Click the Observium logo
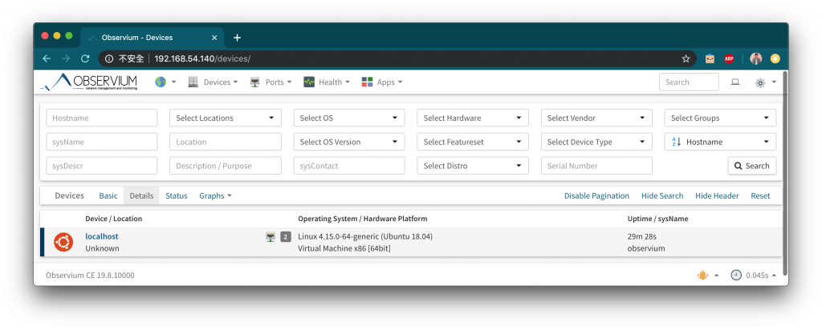 coord(88,82)
